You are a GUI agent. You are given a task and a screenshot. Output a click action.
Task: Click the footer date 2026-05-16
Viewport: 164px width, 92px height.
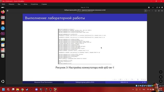(124, 82)
